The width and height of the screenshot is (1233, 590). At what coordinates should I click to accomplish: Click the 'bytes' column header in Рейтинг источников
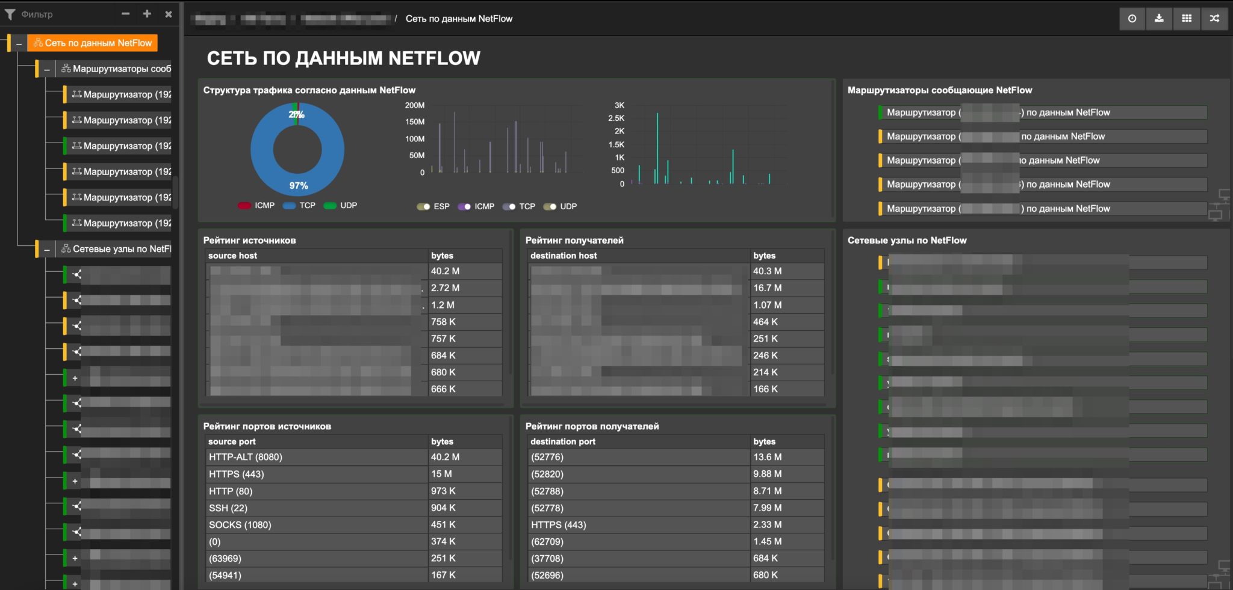coord(442,256)
